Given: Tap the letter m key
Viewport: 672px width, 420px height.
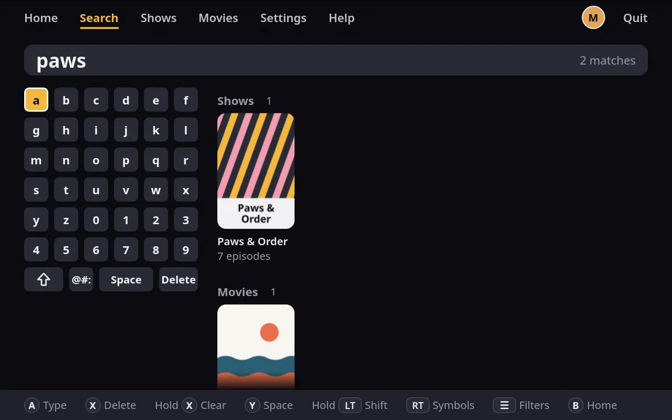Looking at the screenshot, I should 36,160.
